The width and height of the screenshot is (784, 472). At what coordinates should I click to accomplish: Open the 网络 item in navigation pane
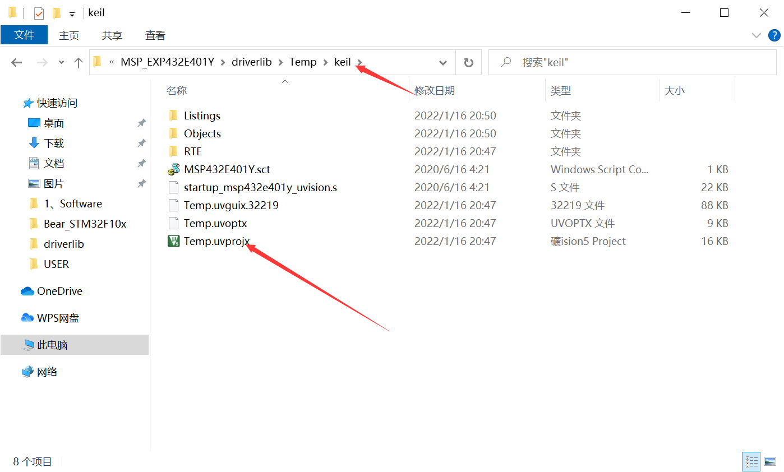point(47,371)
